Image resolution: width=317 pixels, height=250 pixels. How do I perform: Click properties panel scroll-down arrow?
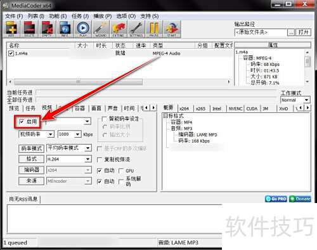tap(307, 81)
